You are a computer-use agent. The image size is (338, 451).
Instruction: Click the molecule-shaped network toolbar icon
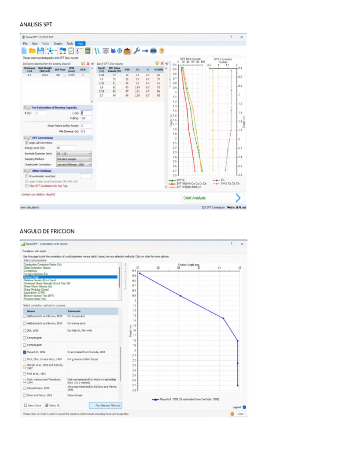[x=50, y=51]
